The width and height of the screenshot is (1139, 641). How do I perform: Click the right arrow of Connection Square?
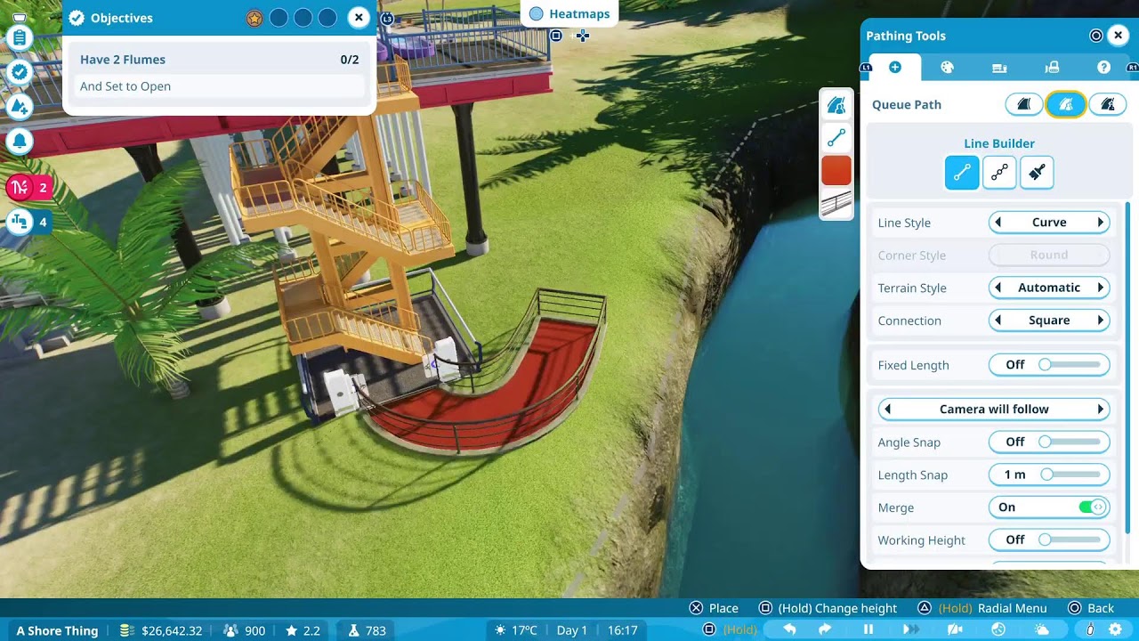[x=1101, y=320]
